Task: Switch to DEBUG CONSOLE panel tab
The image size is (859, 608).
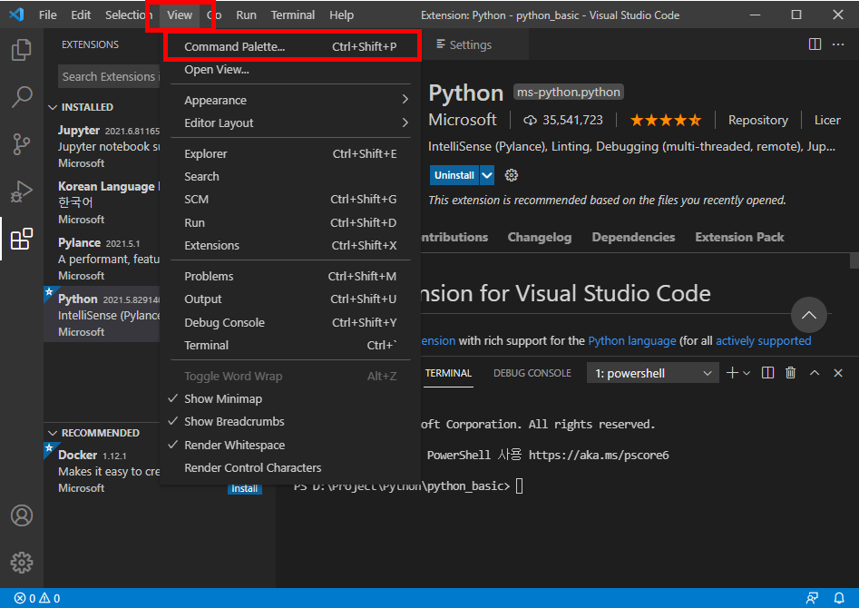Action: click(x=532, y=373)
